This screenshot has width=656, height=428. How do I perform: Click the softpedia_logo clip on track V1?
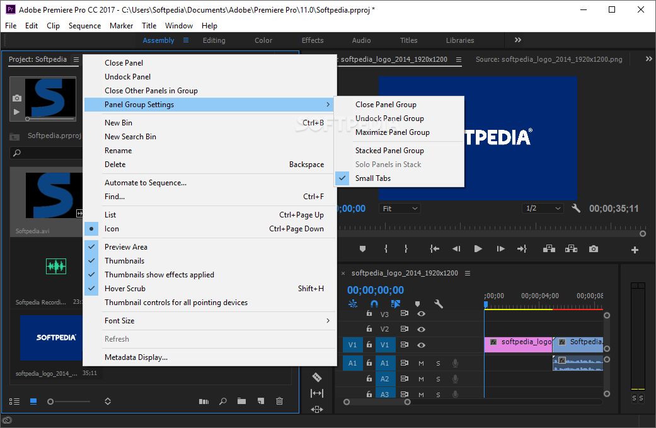pyautogui.click(x=519, y=344)
